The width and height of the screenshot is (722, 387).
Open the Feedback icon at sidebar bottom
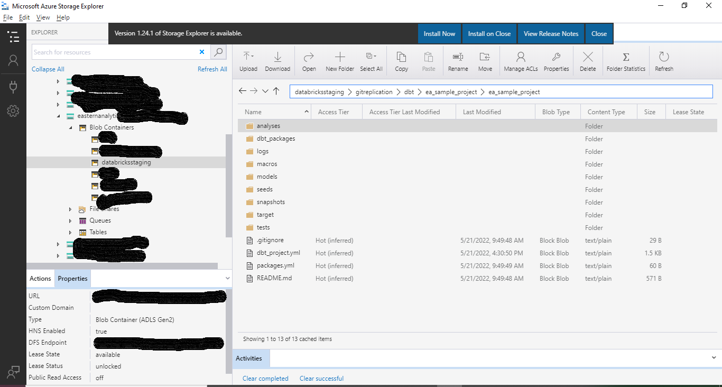pyautogui.click(x=13, y=371)
